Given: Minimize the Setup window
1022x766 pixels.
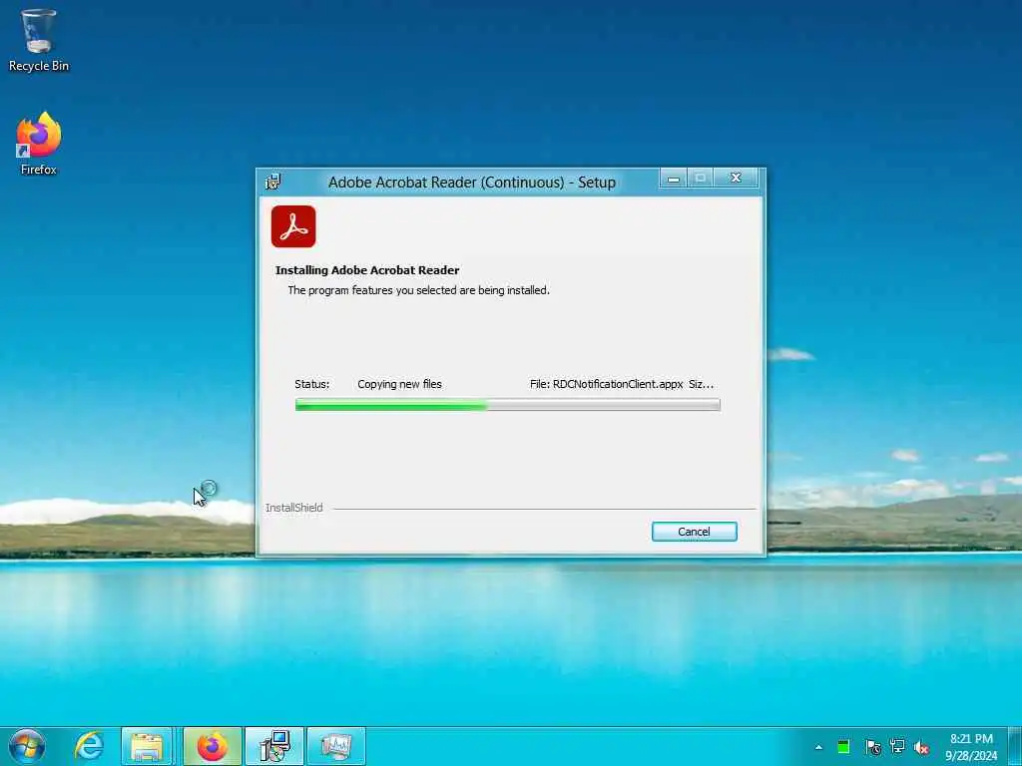Looking at the screenshot, I should click(674, 178).
